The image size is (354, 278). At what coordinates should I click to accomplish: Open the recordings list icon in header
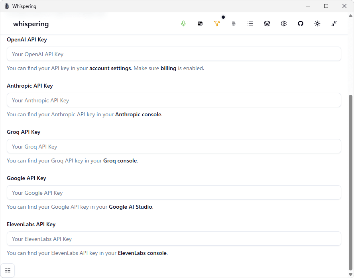[250, 23]
